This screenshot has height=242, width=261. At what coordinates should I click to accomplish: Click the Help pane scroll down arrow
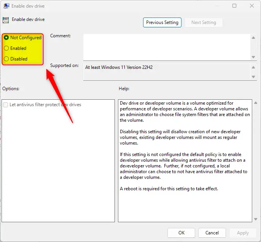click(256, 219)
